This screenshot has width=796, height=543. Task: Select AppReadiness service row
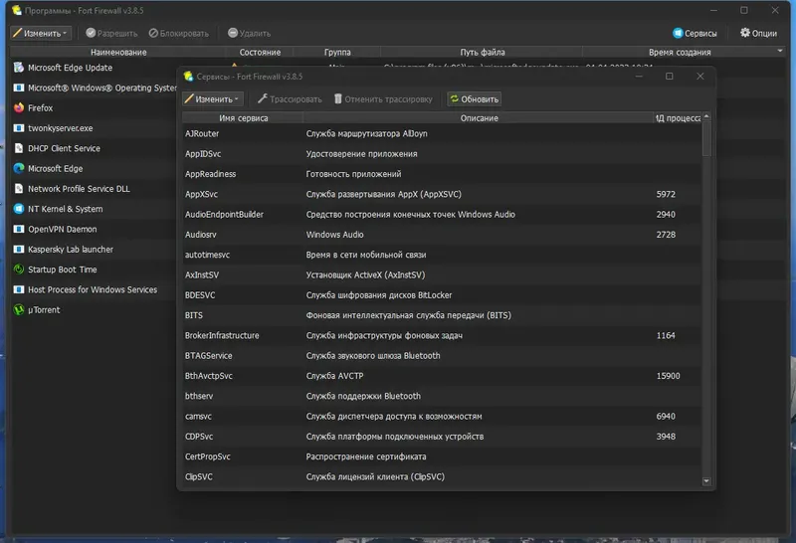[442, 174]
